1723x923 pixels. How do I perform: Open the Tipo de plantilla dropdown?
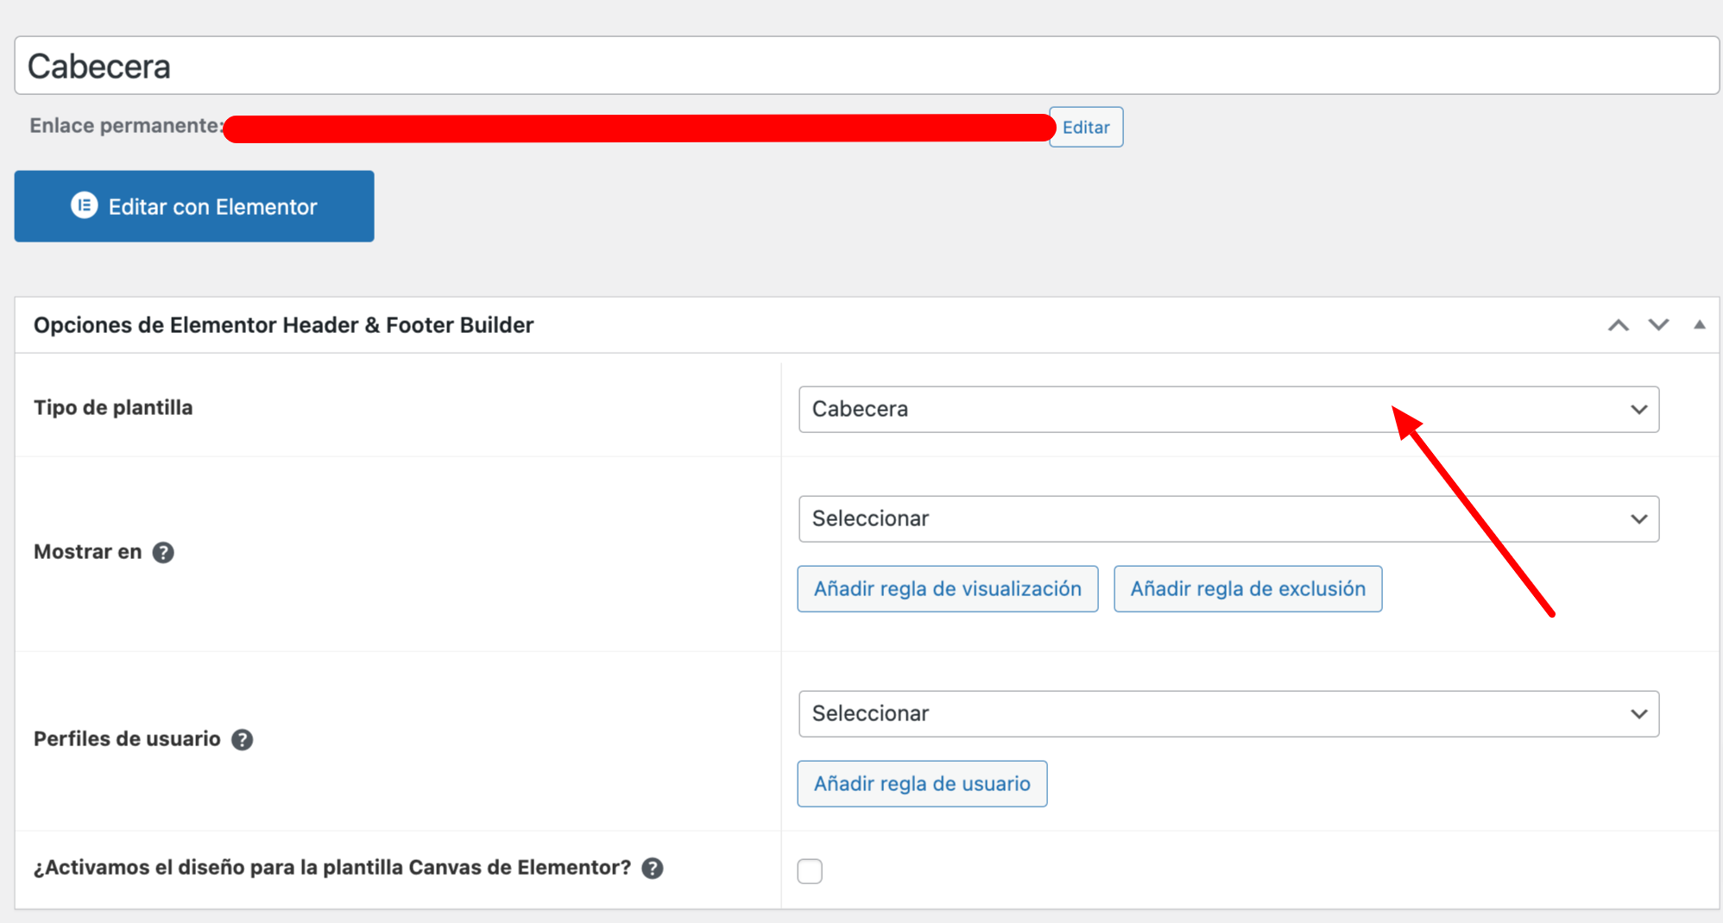point(1228,409)
